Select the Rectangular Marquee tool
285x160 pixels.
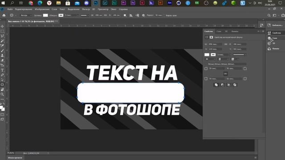[2, 31]
